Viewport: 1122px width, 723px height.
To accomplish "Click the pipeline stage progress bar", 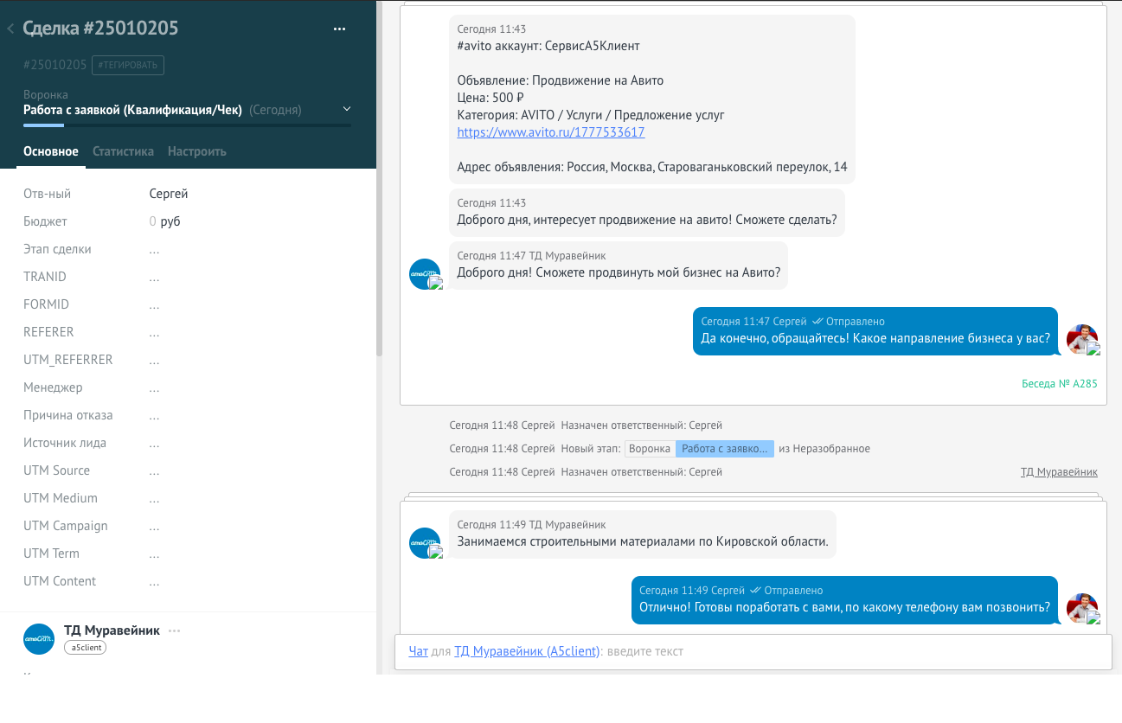I will coord(187,125).
